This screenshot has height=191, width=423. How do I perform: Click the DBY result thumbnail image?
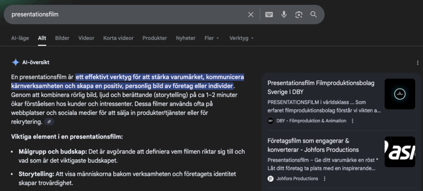coord(399,94)
